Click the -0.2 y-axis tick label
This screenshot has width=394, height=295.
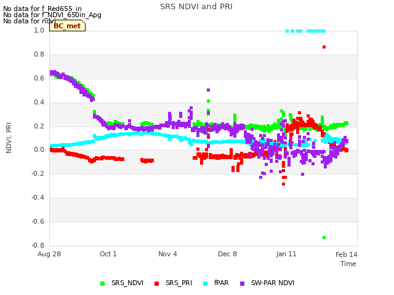tap(38, 173)
